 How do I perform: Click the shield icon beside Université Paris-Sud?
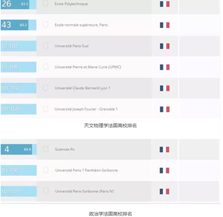click(x=45, y=46)
